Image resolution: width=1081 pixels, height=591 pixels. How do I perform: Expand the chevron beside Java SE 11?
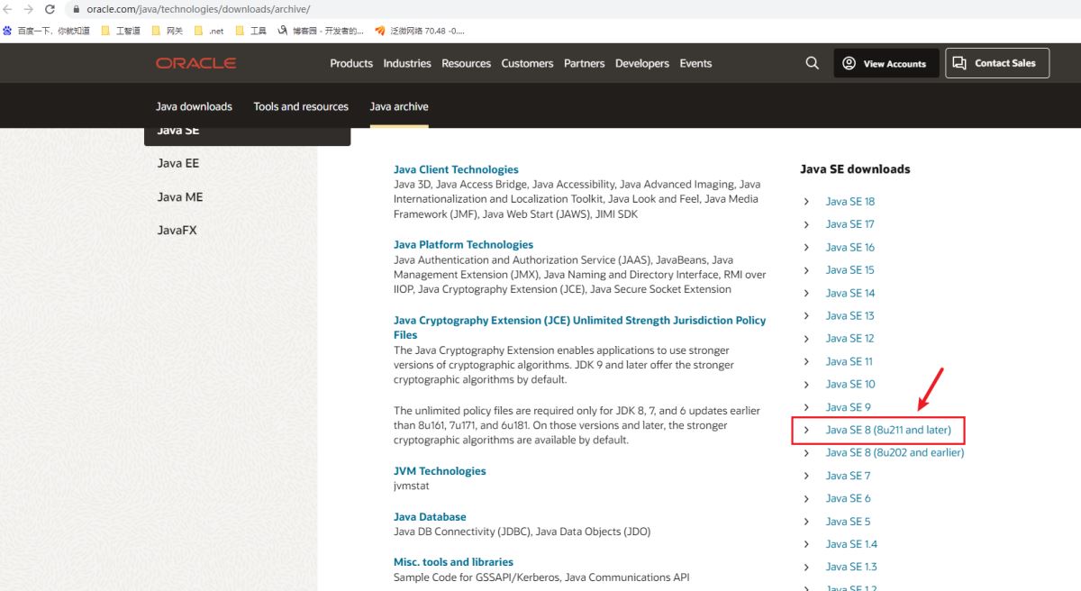806,361
